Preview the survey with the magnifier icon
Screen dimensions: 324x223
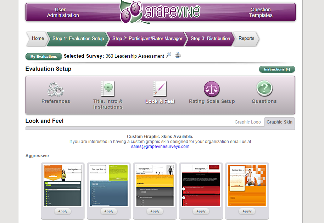(169, 55)
